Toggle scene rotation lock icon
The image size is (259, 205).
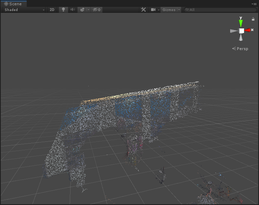[x=253, y=19]
